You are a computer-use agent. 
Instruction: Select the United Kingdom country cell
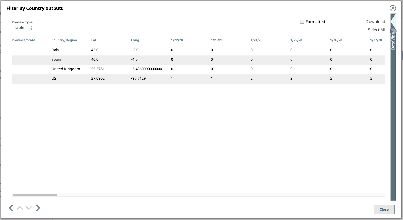(65, 69)
